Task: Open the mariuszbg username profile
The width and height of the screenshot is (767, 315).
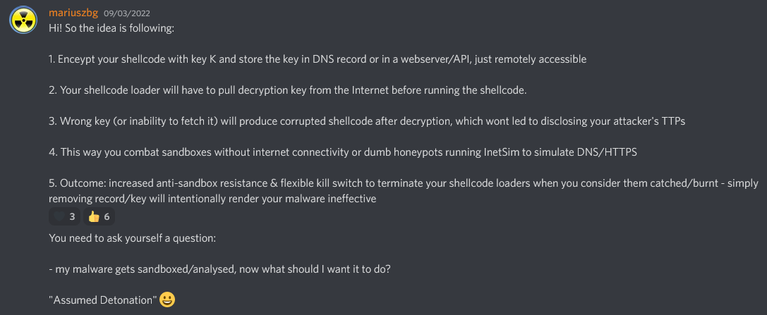Action: coord(74,13)
